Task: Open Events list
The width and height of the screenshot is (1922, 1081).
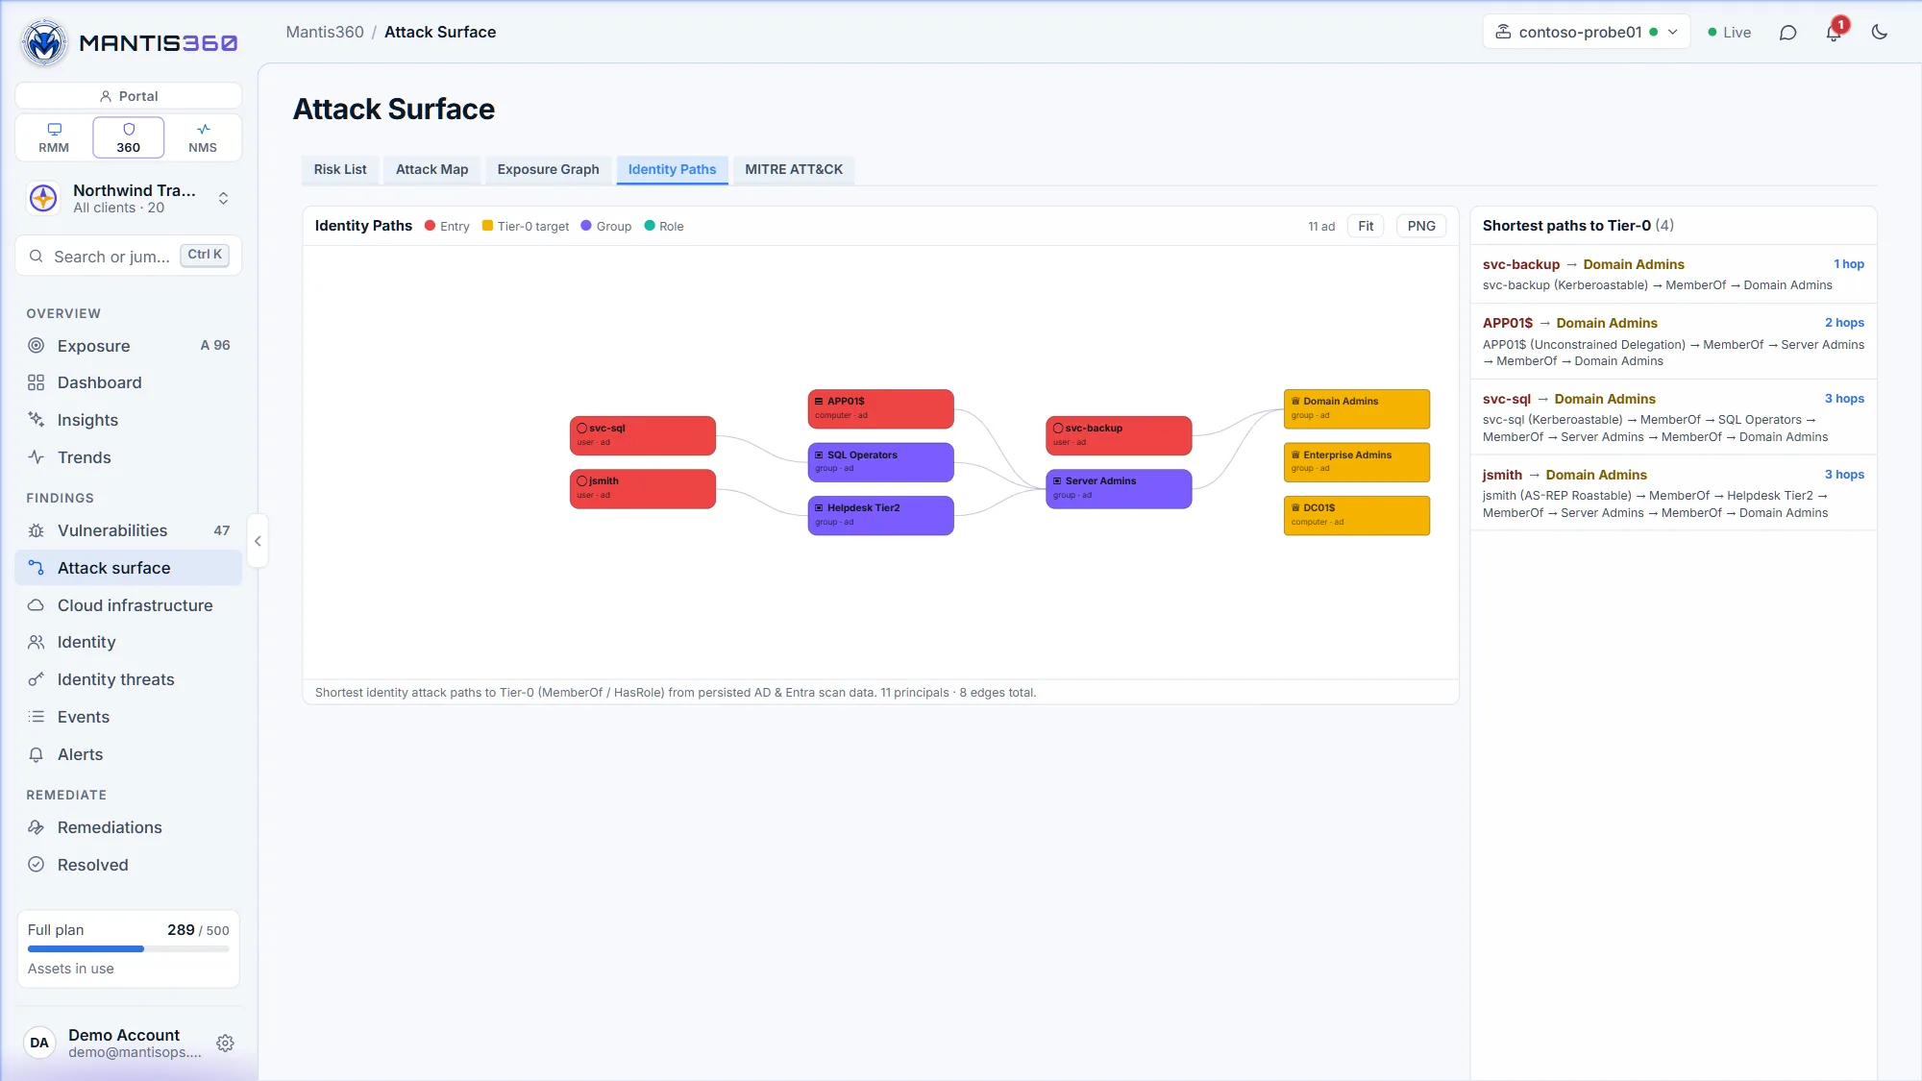Action: point(129,718)
